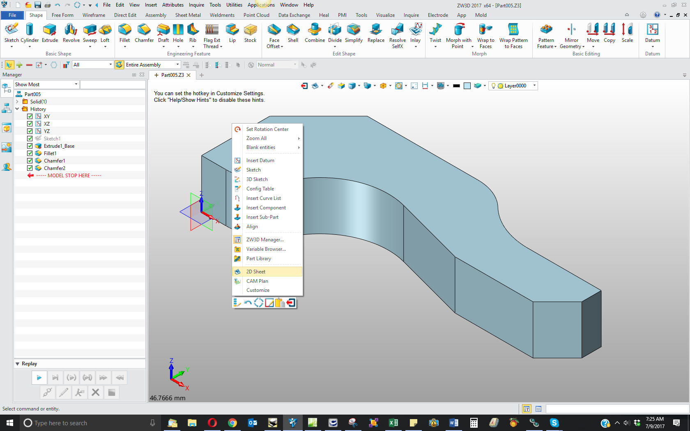Click the delete X replay button

(x=95, y=392)
